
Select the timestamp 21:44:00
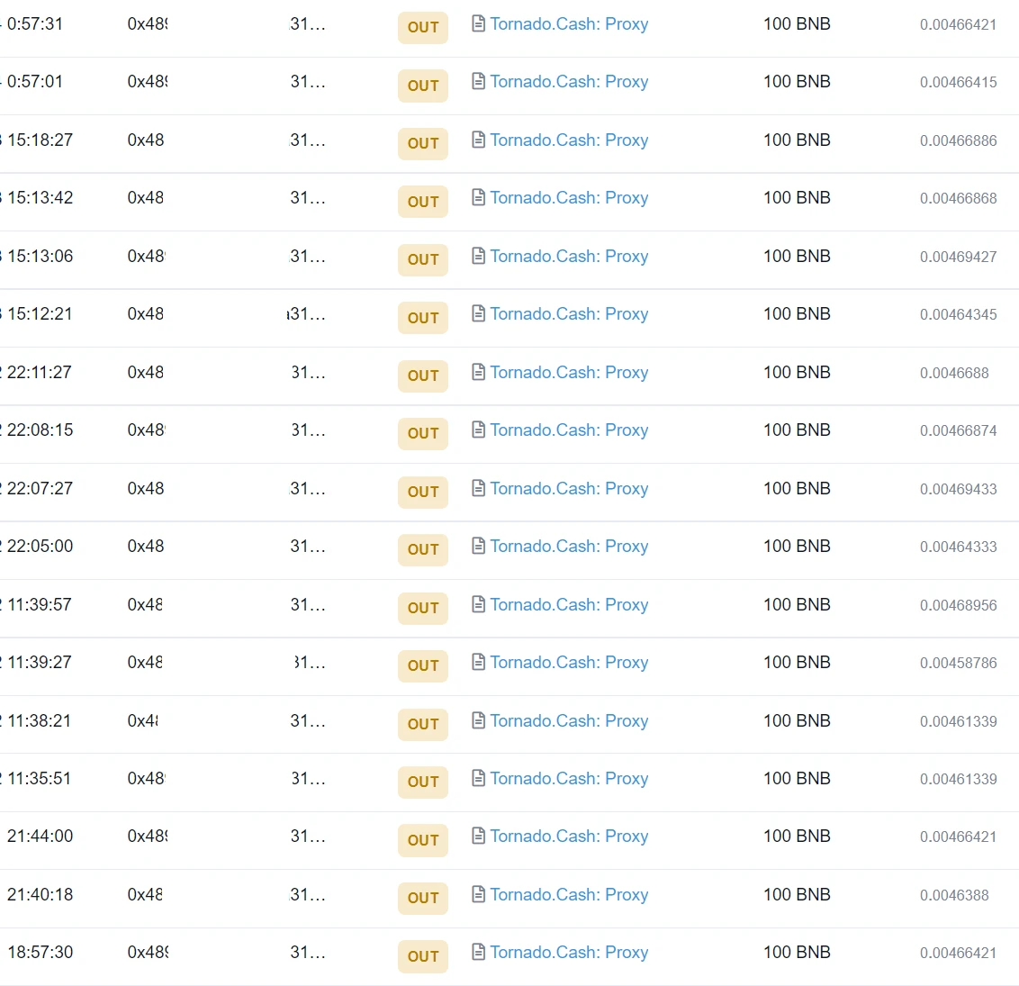pos(41,836)
